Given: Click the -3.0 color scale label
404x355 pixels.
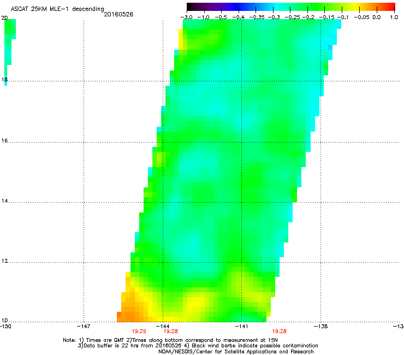Looking at the screenshot, I should pyautogui.click(x=187, y=17).
